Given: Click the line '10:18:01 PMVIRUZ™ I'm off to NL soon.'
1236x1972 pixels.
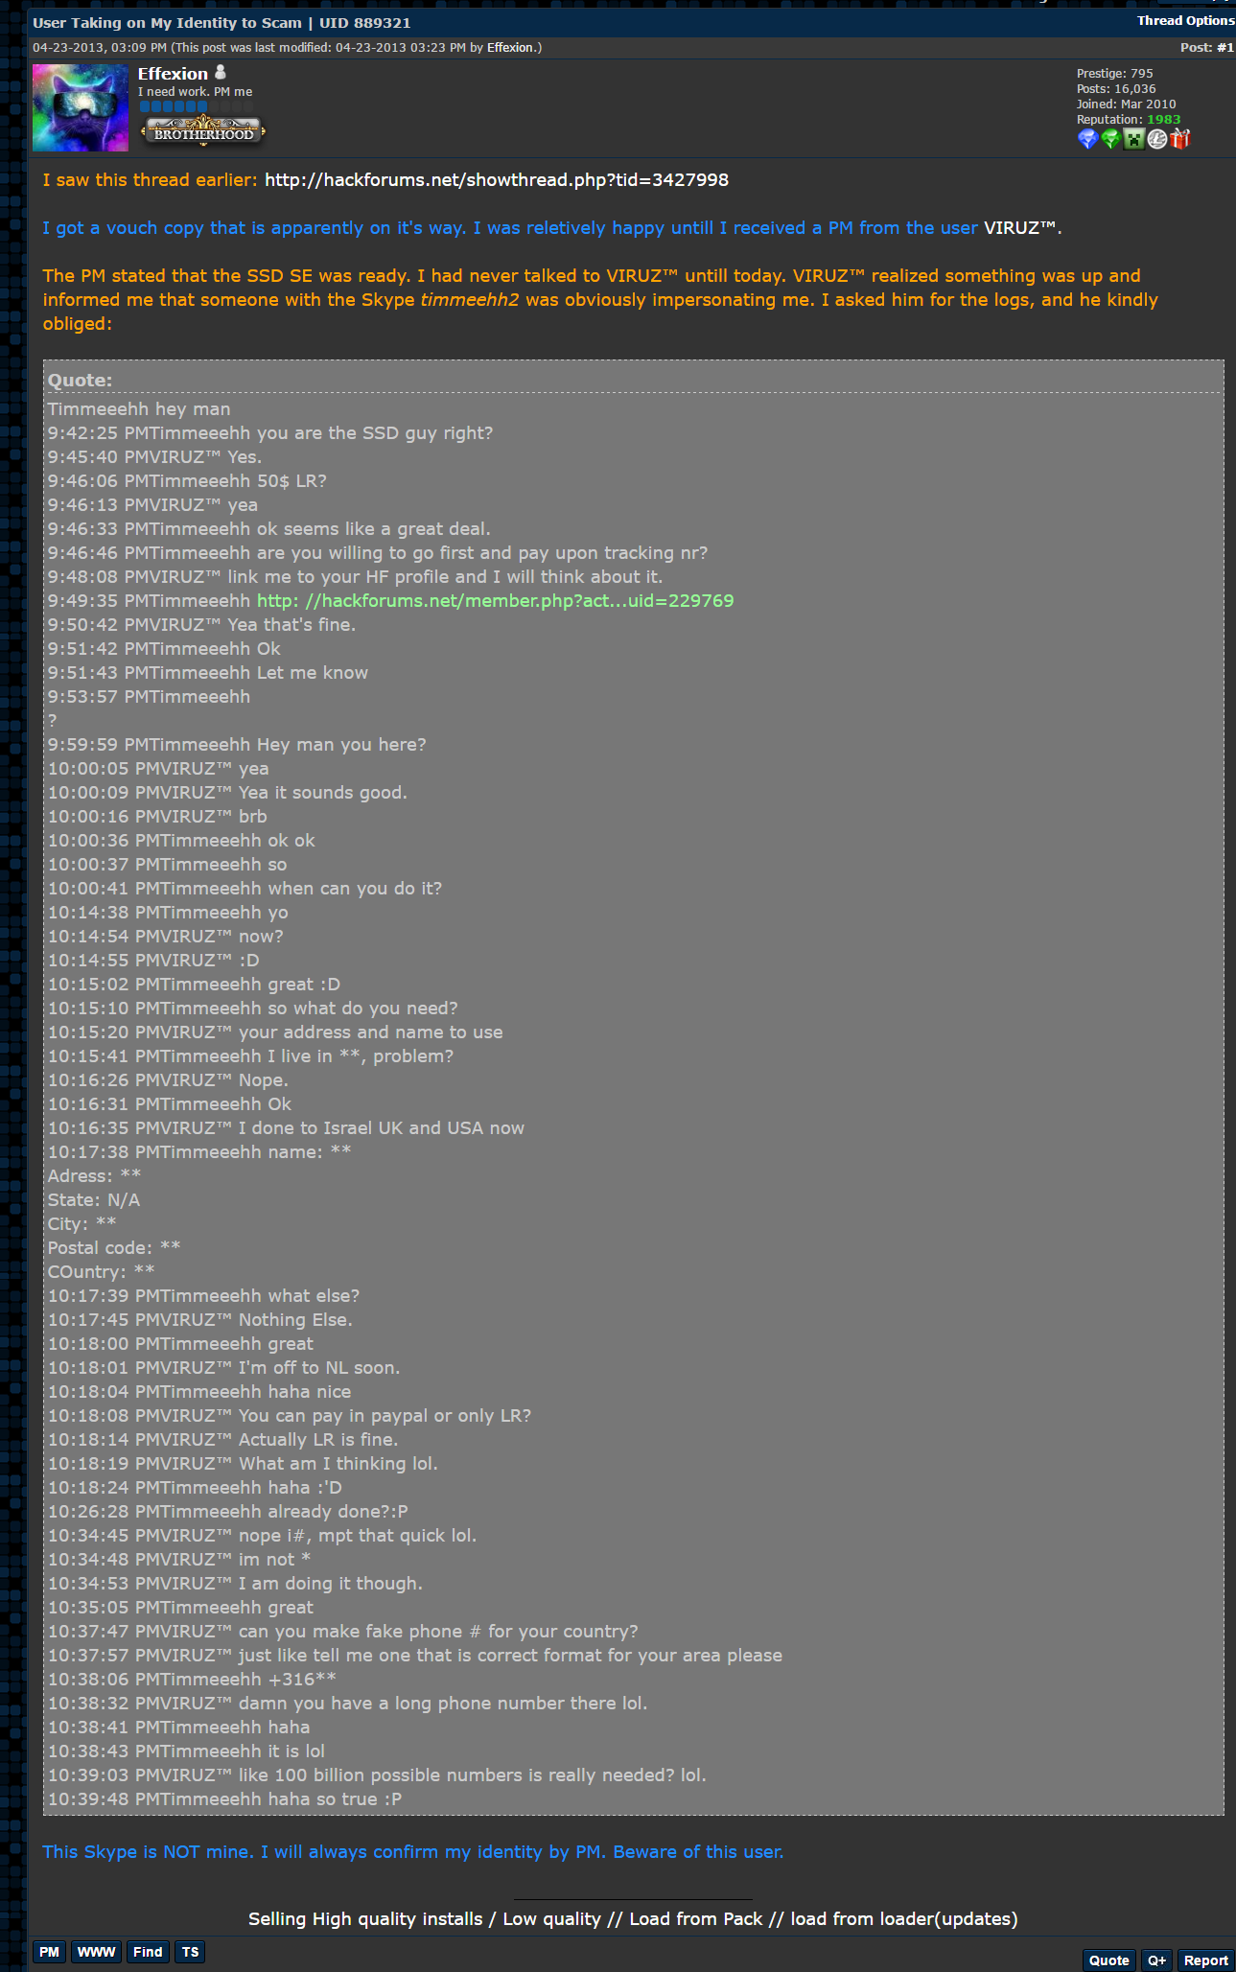Looking at the screenshot, I should point(224,1367).
